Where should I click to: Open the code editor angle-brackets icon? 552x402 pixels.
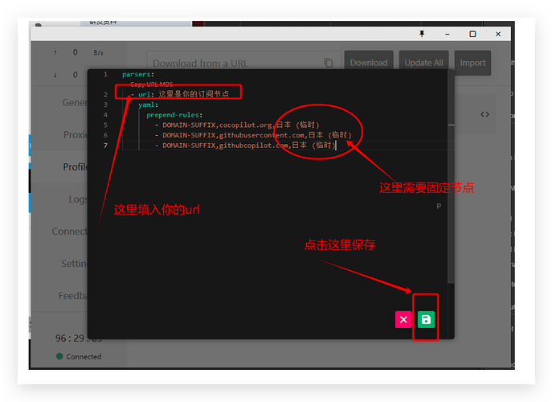[x=485, y=114]
